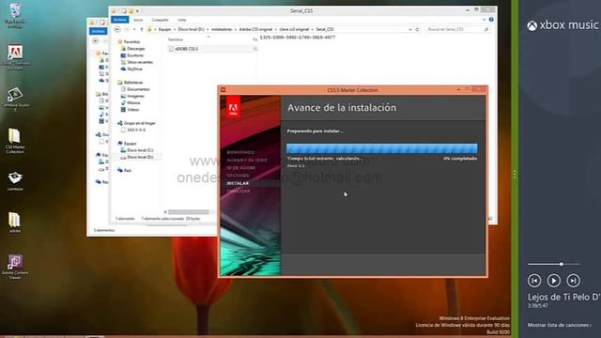The height and width of the screenshot is (338, 601).
Task: Select Grupo en el hogar
Action: [x=140, y=123]
